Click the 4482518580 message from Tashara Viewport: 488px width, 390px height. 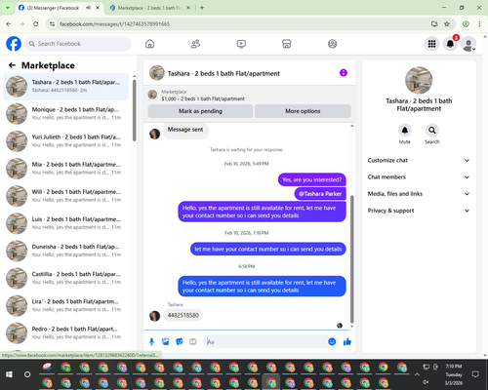pos(183,315)
